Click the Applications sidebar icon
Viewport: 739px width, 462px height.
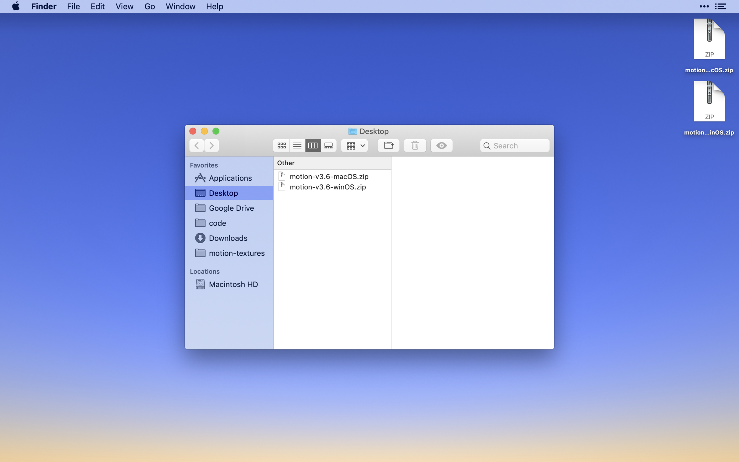pos(200,178)
